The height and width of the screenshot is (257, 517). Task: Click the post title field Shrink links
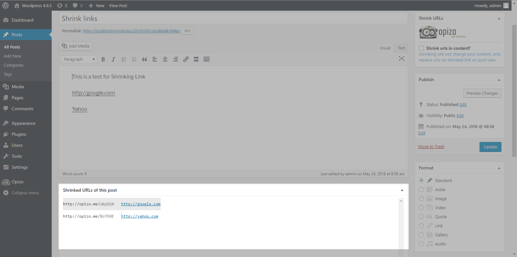[233, 18]
